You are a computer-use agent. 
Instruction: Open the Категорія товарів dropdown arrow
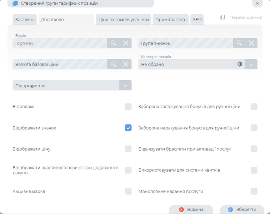[x=251, y=65]
